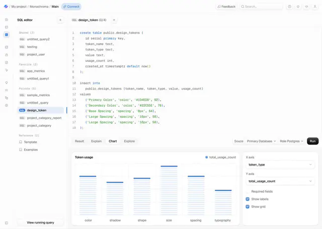Select the Chart tab
The image size is (322, 229).
113,141
